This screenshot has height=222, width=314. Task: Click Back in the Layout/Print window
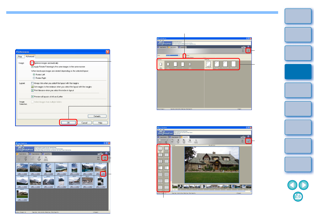(243, 141)
